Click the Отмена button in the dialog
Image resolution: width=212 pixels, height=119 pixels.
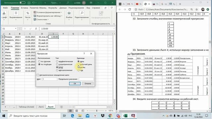click(x=88, y=84)
